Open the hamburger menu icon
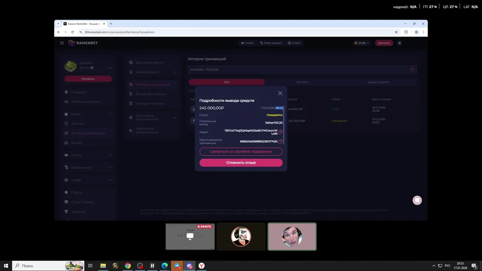Screen dimensions: 482x271 tap(62, 43)
